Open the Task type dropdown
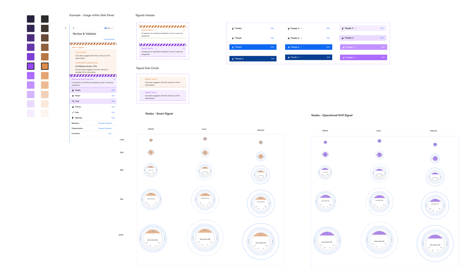468x279 pixels. tap(109, 28)
